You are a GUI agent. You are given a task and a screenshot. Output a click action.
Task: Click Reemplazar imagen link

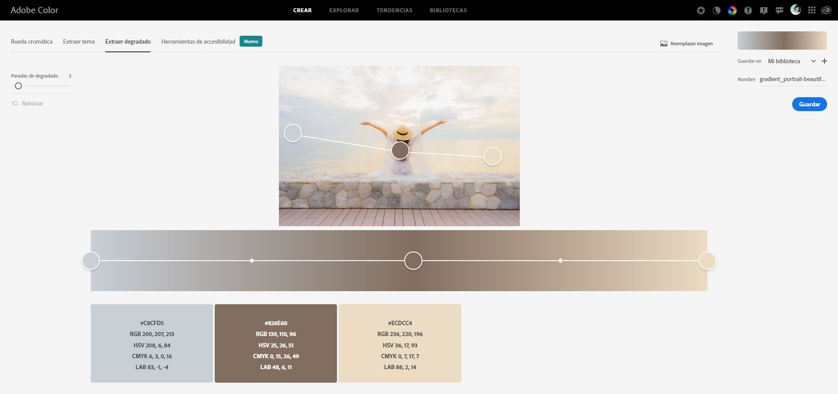[x=687, y=44]
